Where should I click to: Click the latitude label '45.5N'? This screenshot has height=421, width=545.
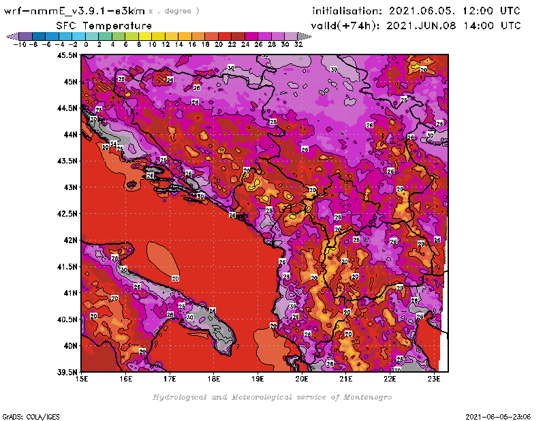click(x=67, y=55)
